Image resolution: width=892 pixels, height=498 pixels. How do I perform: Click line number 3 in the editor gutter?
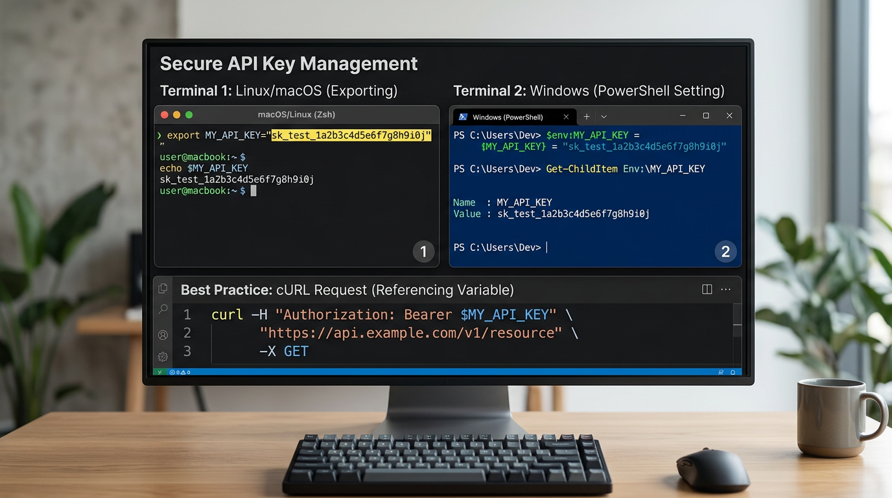pyautogui.click(x=187, y=351)
